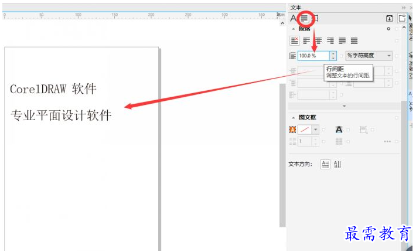
Task: Click the 文本方向: label
Action: pyautogui.click(x=301, y=164)
